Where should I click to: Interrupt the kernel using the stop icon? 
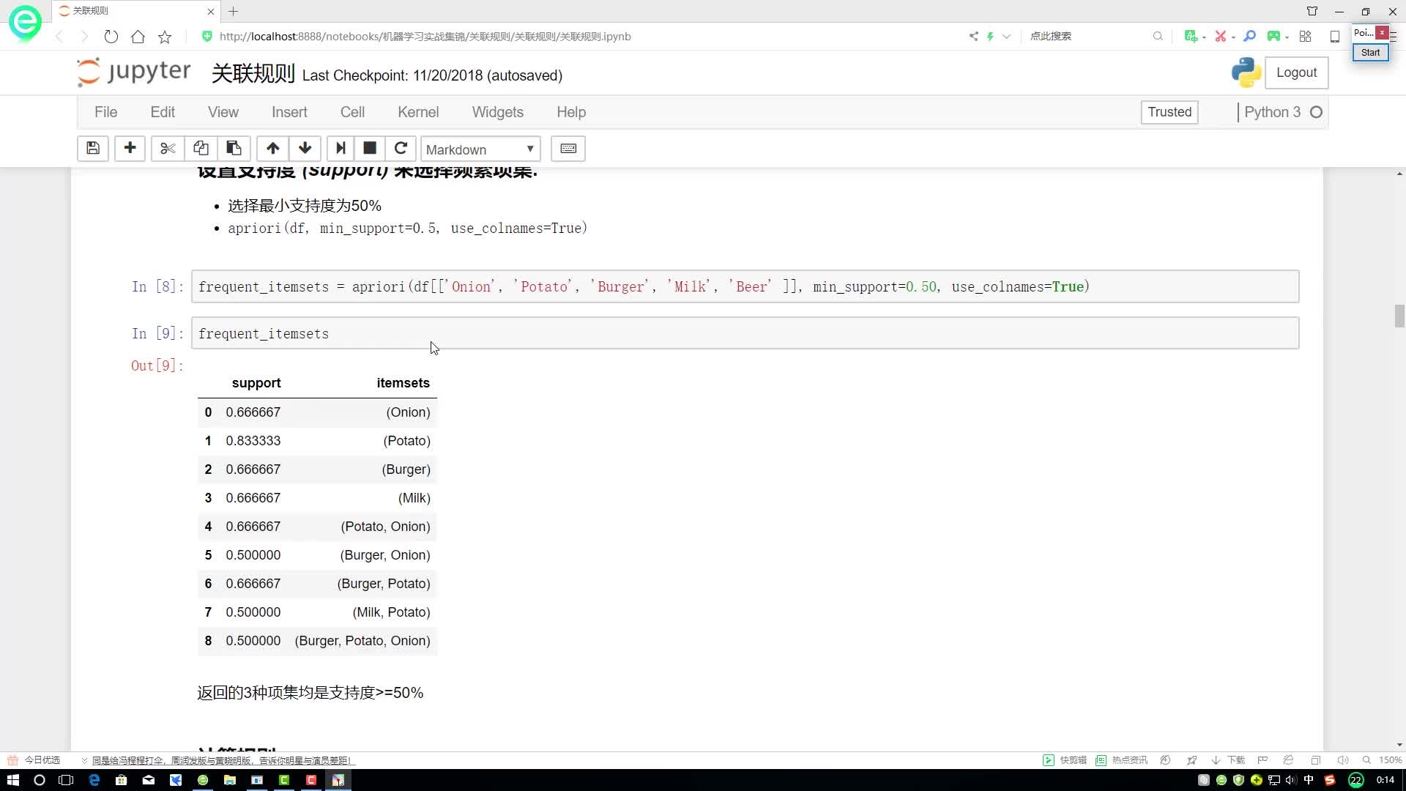[370, 149]
